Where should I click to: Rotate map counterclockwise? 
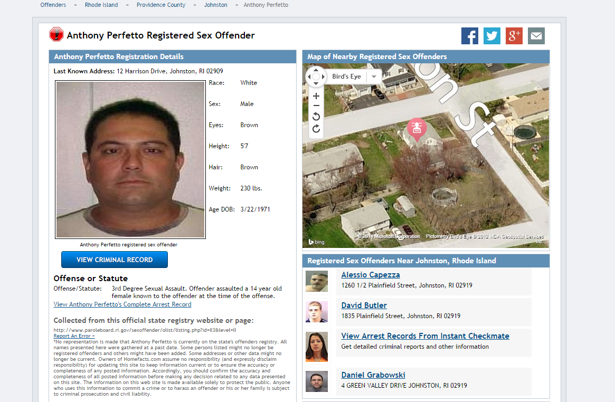pos(316,117)
